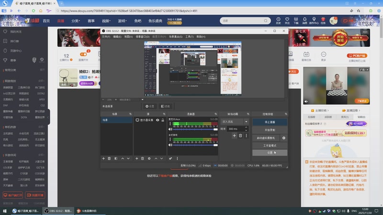383x215 pixels.
Task: Add a new scene transition
Action: [x=234, y=136]
